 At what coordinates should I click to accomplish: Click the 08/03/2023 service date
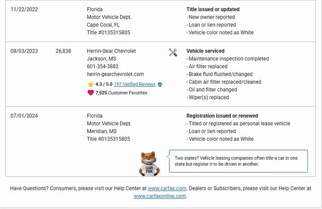pyautogui.click(x=24, y=51)
